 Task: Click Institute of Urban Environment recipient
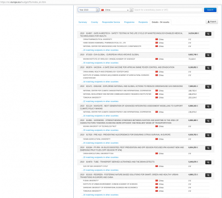[x=110, y=184]
